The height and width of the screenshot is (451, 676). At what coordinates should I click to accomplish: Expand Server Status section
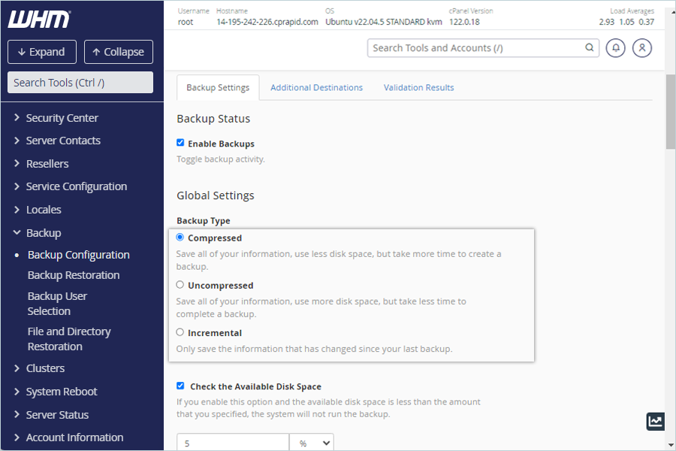coord(51,415)
